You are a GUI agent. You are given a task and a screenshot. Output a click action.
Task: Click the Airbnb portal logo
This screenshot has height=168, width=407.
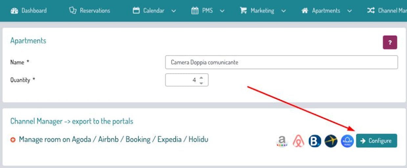tap(298, 141)
